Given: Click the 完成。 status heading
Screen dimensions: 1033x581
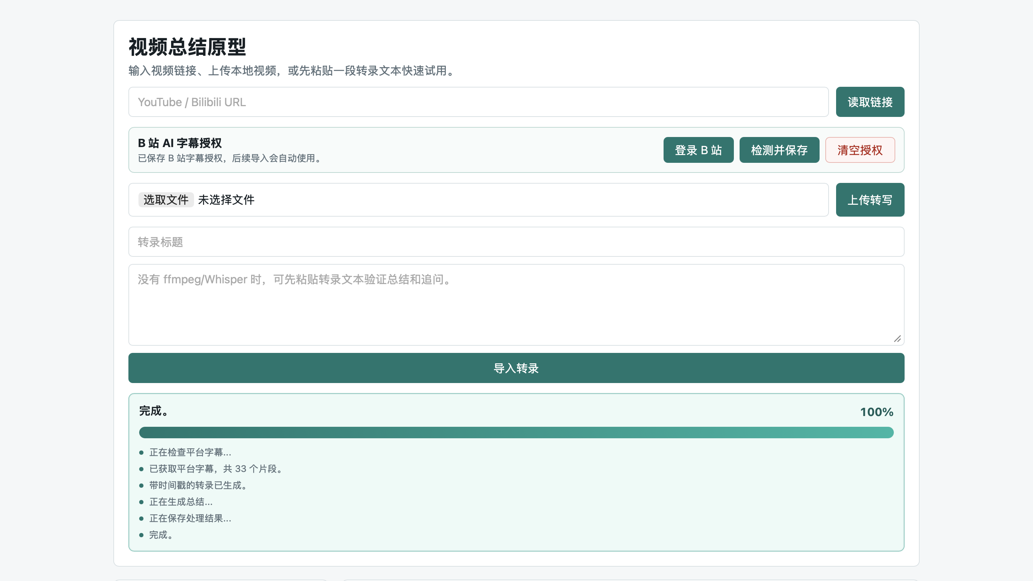Looking at the screenshot, I should tap(154, 411).
